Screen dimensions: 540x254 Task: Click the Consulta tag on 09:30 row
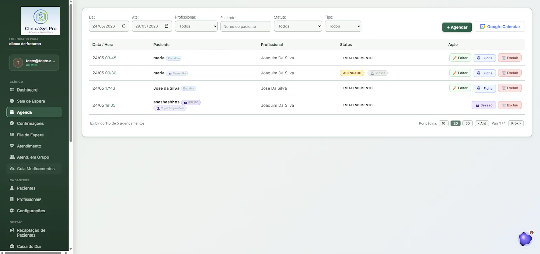pos(177,73)
